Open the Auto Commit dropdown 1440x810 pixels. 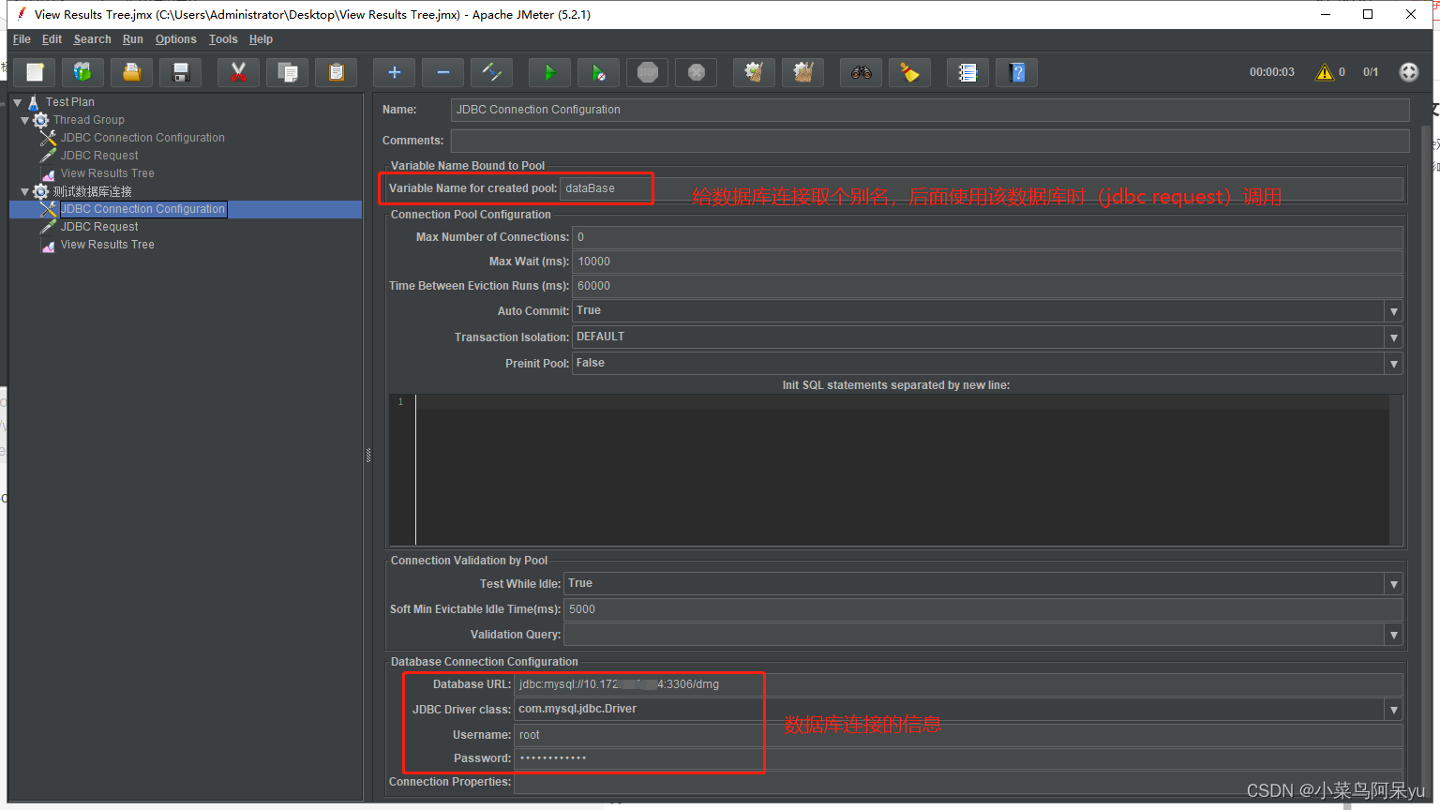tap(1394, 311)
